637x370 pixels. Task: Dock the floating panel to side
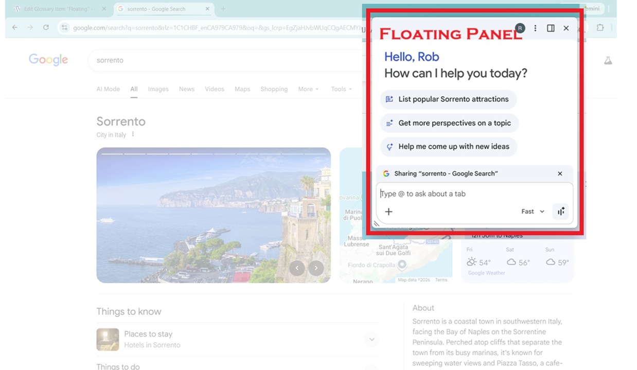551,28
